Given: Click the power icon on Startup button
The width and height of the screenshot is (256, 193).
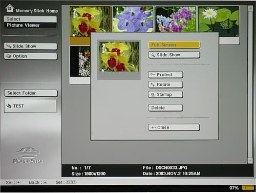Looking at the screenshot, I should pos(153,94).
